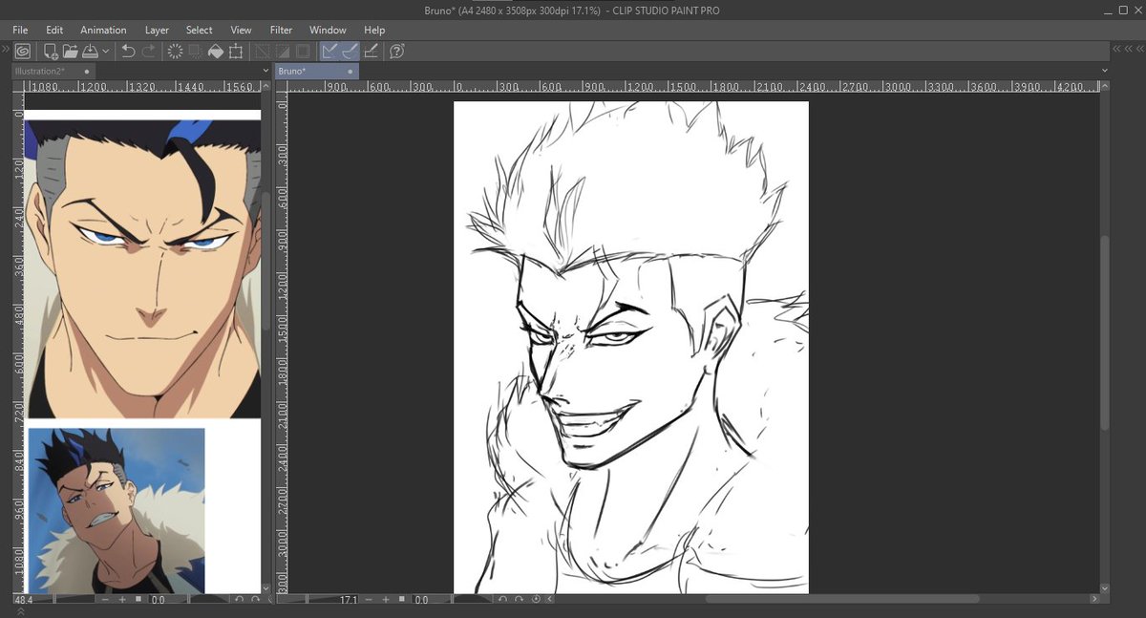Viewport: 1146px width, 618px height.
Task: Open the Animation menu
Action: (x=103, y=30)
